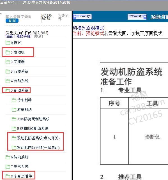168x180 pixels.
Task: Click folder icon beside 1 发动机
Action: (8, 52)
